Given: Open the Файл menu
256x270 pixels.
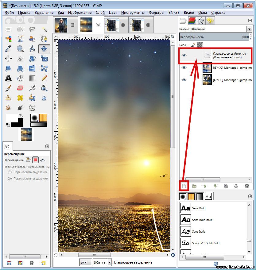Looking at the screenshot, I should pos(9,13).
